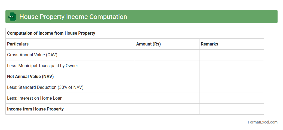This screenshot has width=283, height=130.
Task: Click the Gross Annual Value (GAV) label
Action: (32, 55)
